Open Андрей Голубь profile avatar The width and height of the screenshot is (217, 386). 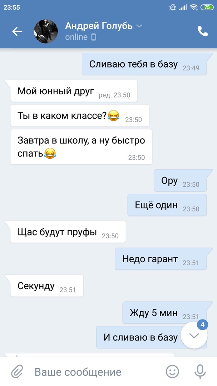(x=45, y=31)
